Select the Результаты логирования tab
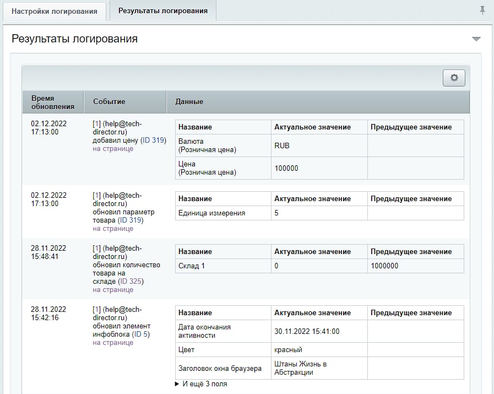The width and height of the screenshot is (494, 394). (163, 11)
